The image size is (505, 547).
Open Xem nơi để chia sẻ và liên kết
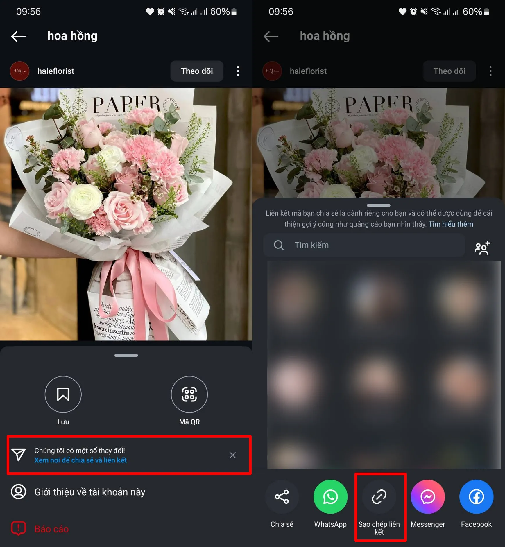[x=80, y=460]
